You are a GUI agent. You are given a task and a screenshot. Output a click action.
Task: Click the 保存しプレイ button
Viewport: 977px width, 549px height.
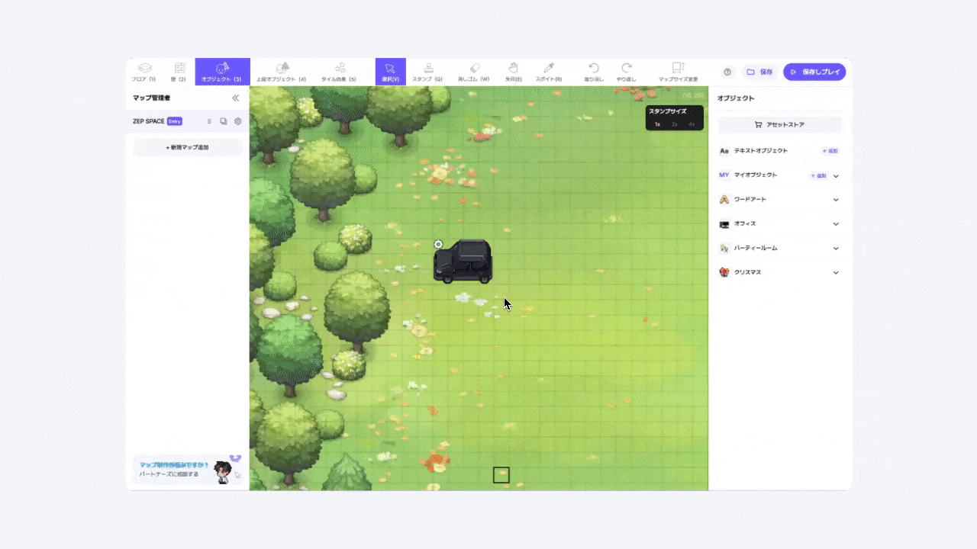pos(814,72)
